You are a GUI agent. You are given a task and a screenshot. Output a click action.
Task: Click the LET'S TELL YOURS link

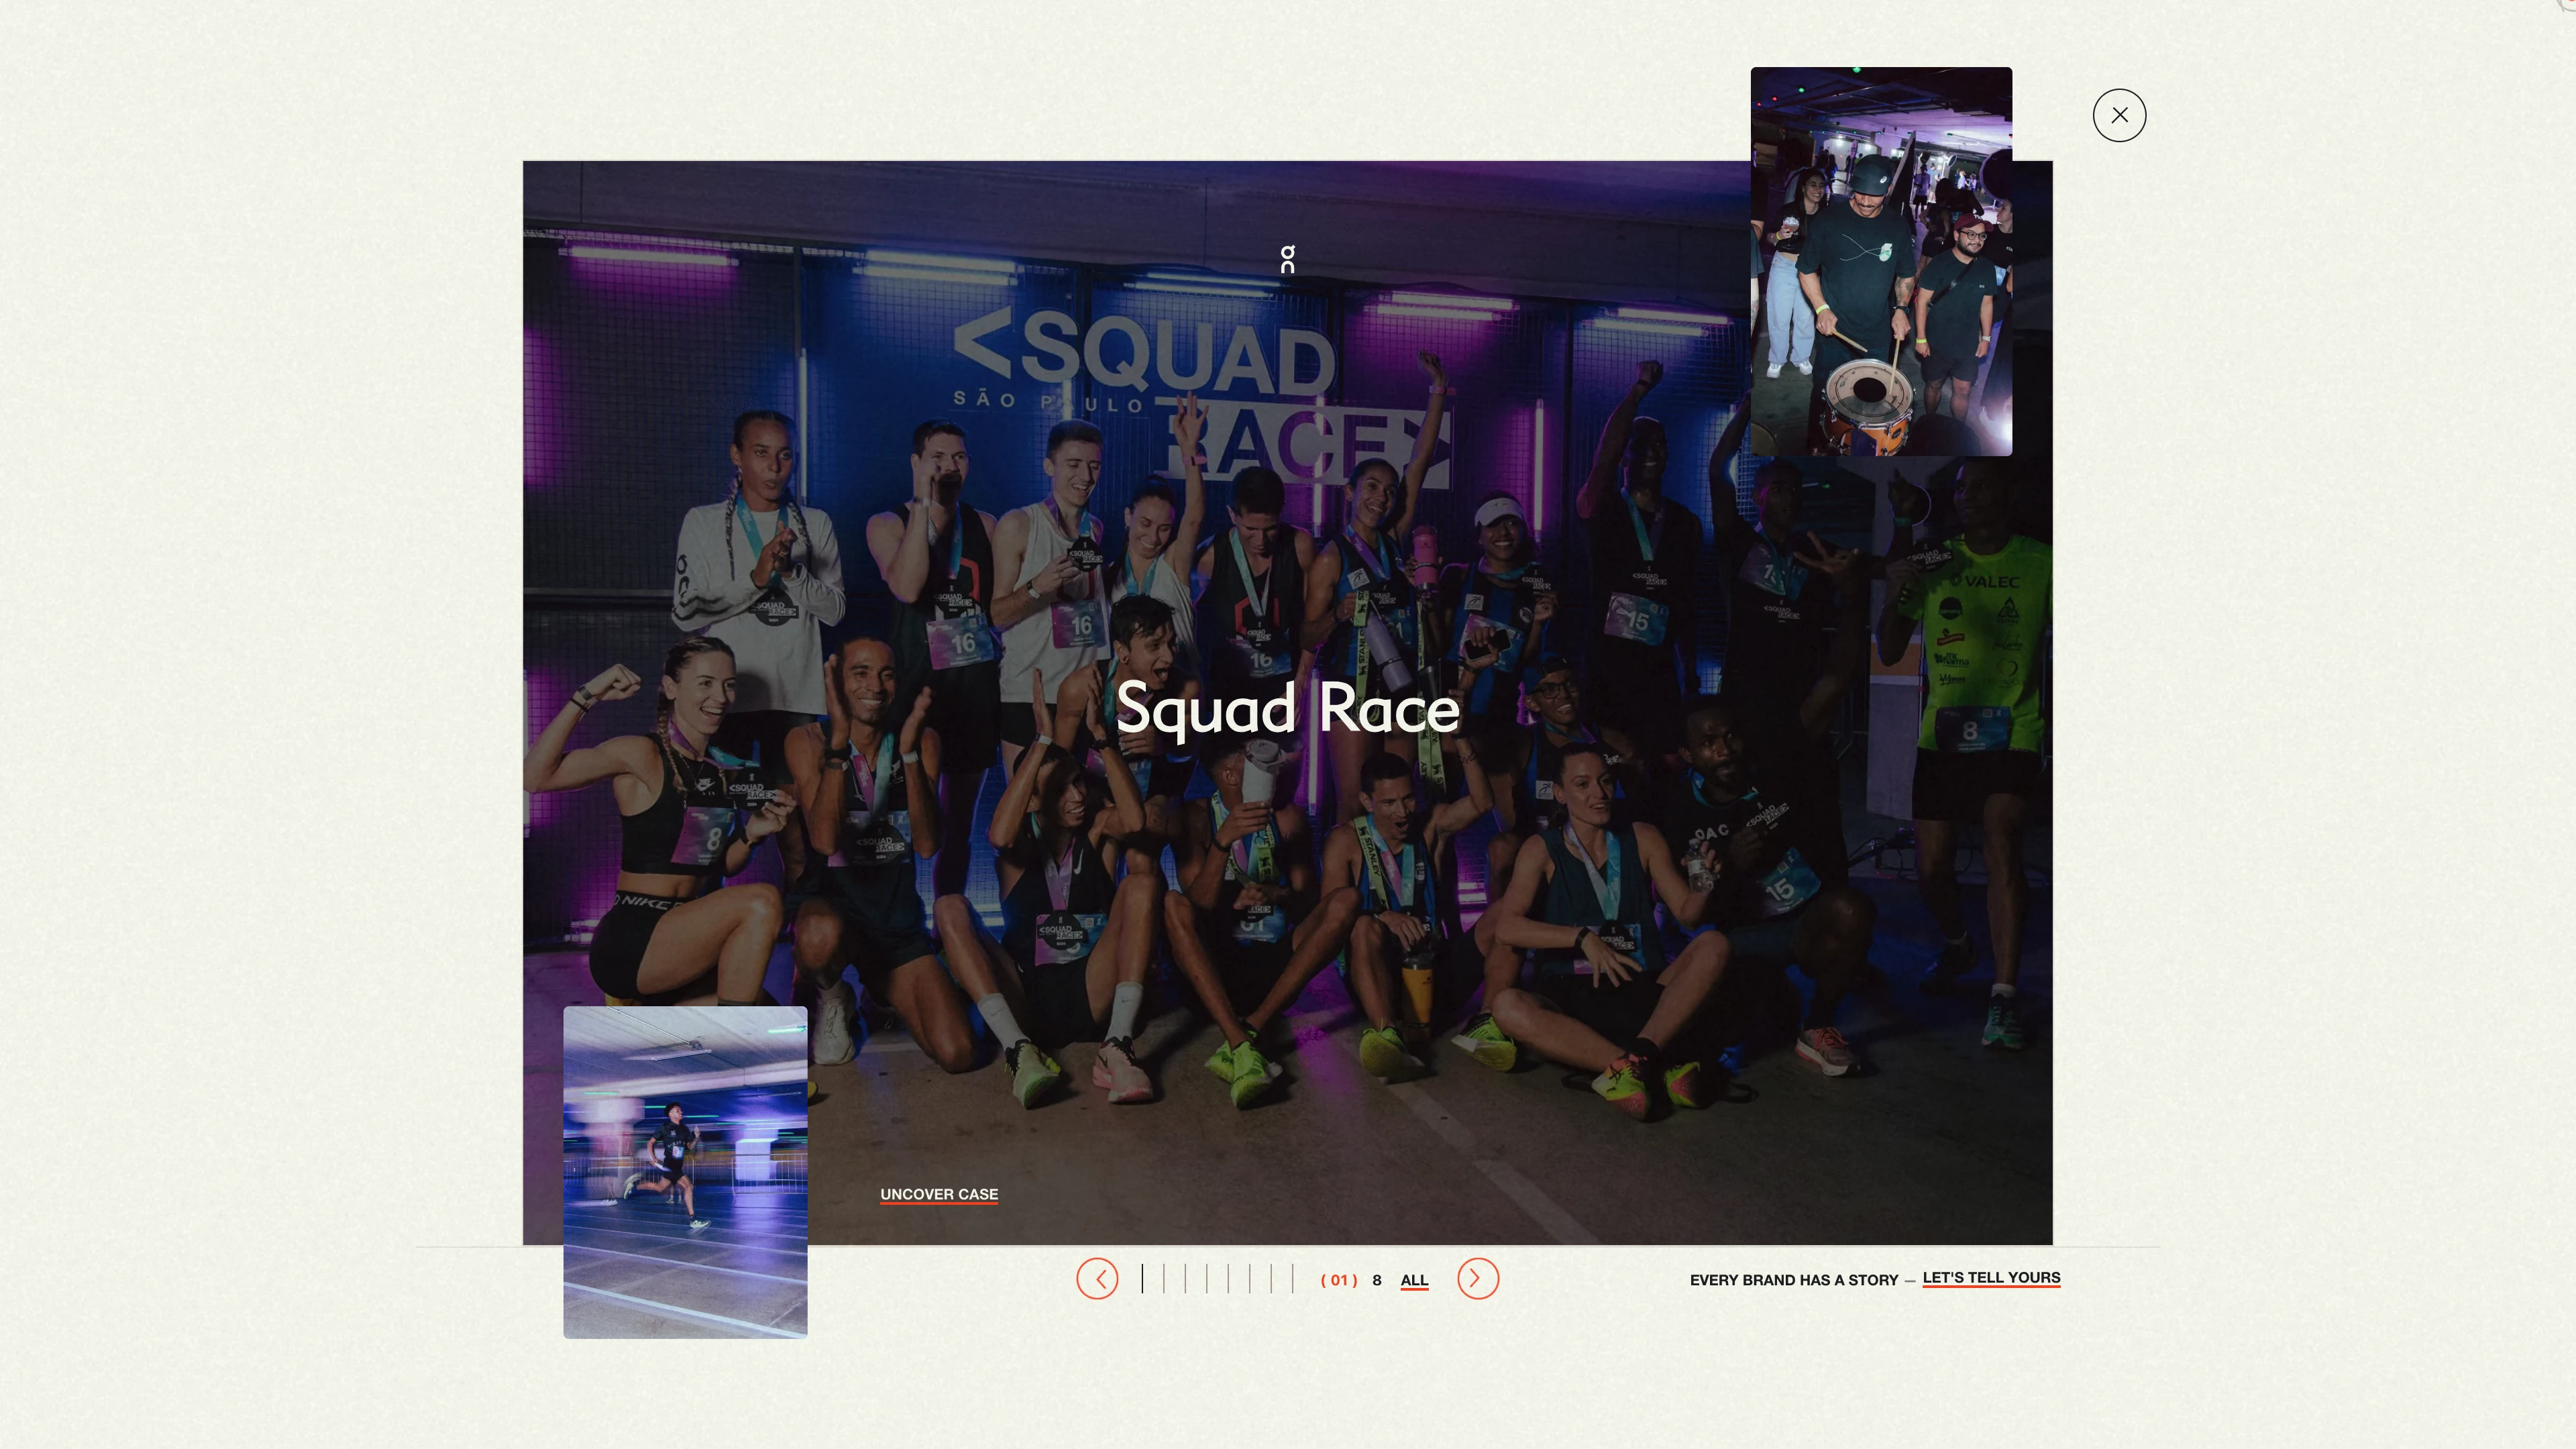coord(1990,1278)
